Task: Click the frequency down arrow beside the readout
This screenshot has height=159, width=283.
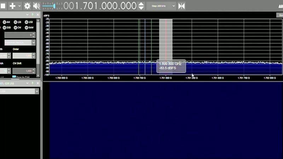Action: [141, 8]
